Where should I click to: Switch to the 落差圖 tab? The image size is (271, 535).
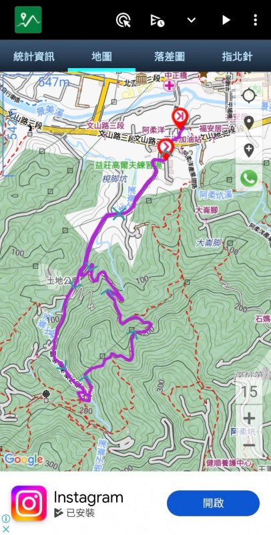(169, 56)
